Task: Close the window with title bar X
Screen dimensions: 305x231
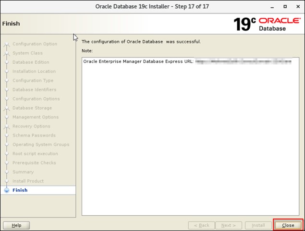Action: (298, 7)
